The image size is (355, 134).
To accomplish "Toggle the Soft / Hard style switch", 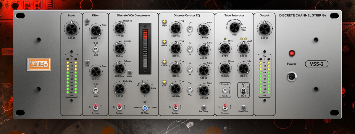I will point(243,90).
